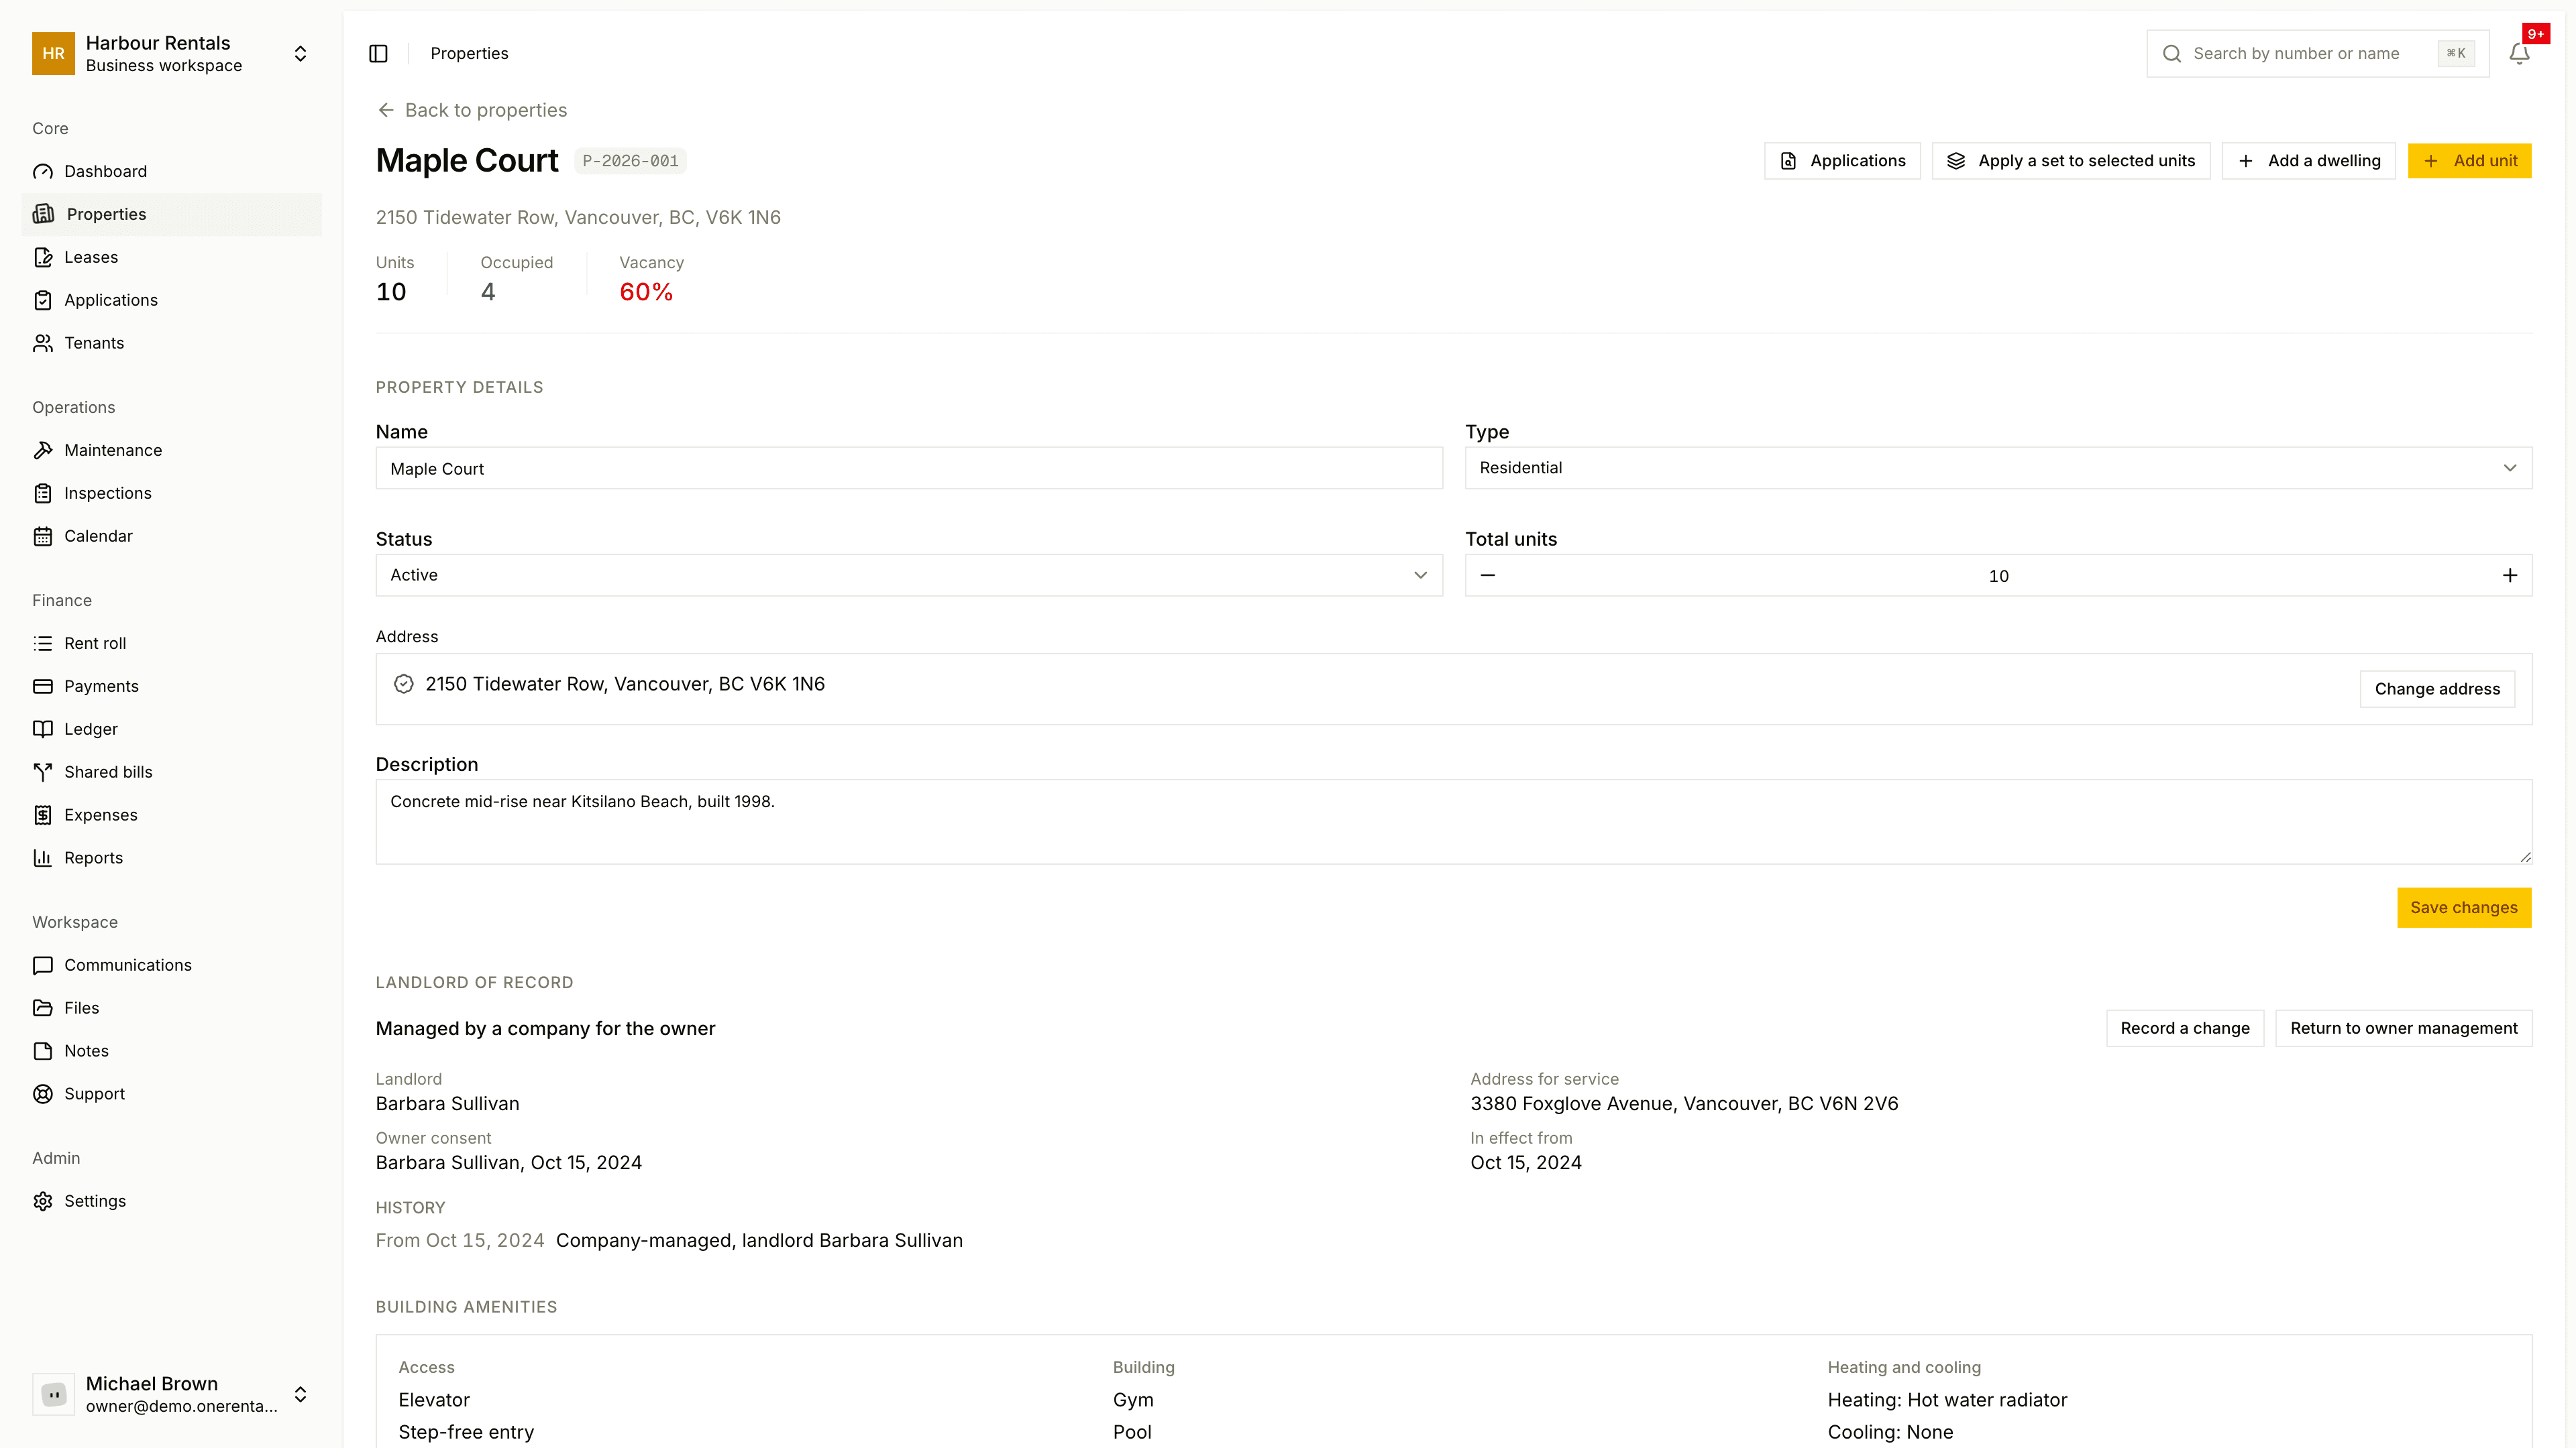The image size is (2576, 1448).
Task: Open Properties in the sidebar
Action: point(172,214)
